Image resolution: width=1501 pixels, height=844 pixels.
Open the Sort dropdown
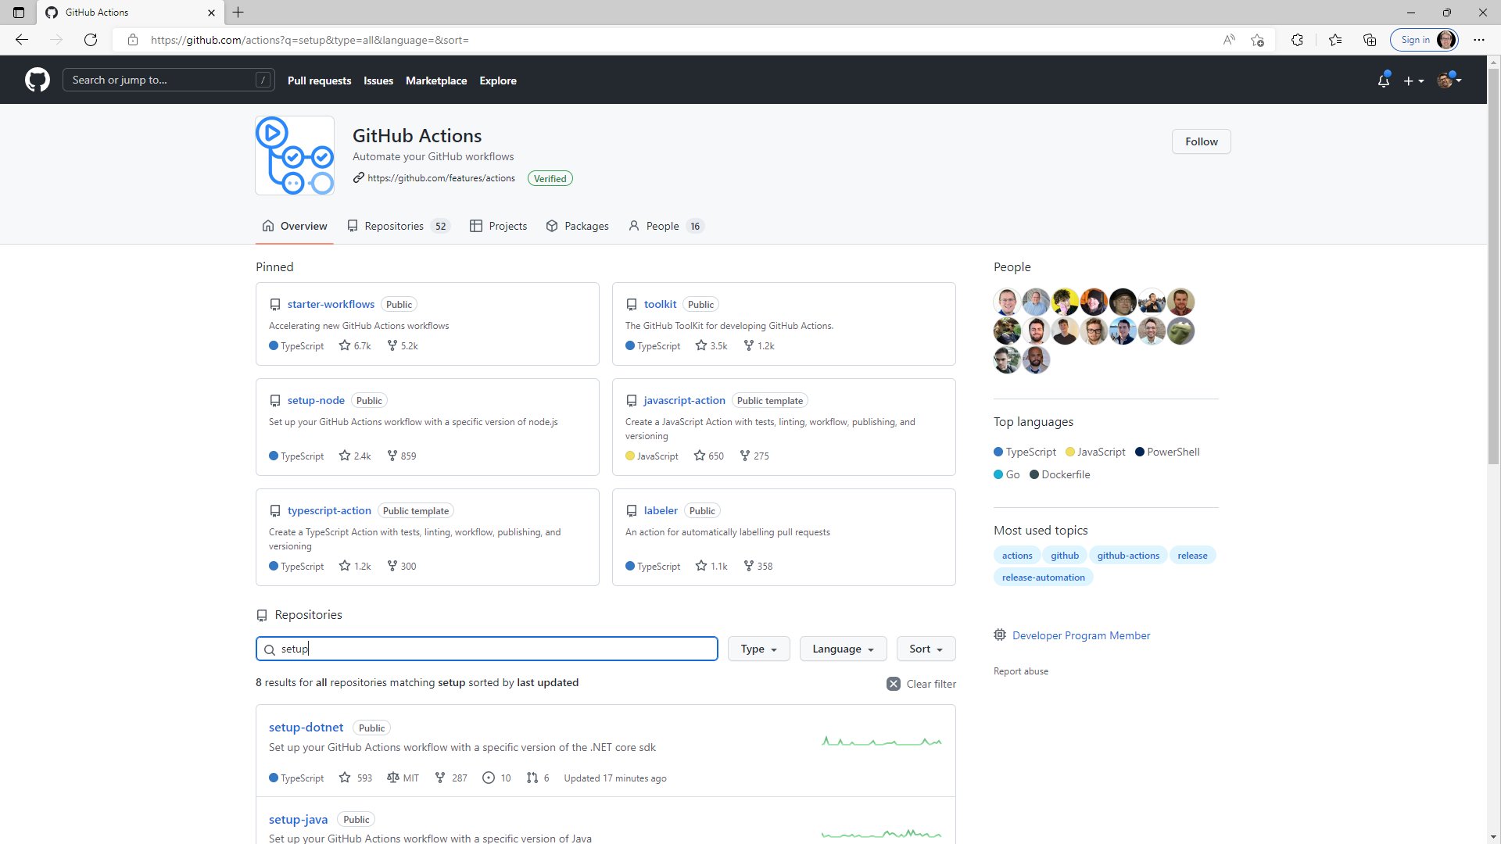(x=926, y=649)
